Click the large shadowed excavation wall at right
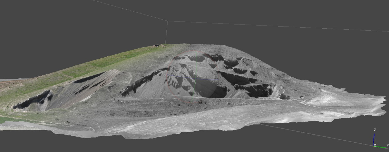The width and height of the screenshot is (389, 152). (x=253, y=90)
